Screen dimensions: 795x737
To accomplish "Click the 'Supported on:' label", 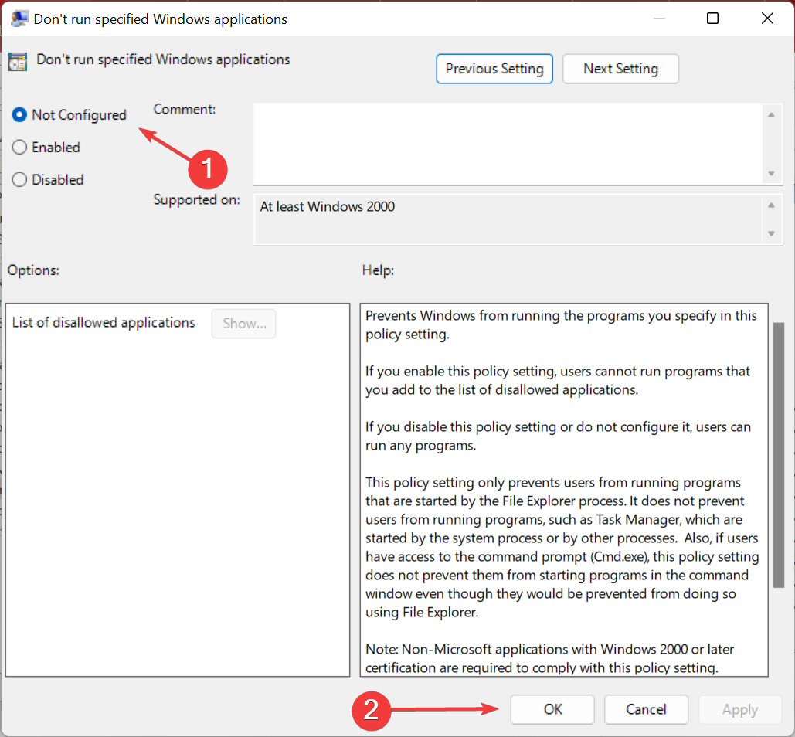I will pos(197,200).
